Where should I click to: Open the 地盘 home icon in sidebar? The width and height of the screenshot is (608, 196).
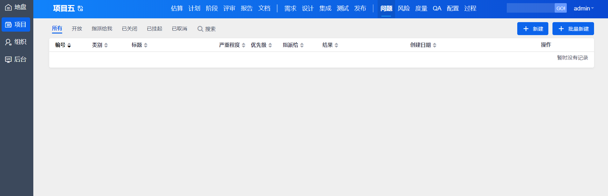coord(8,7)
